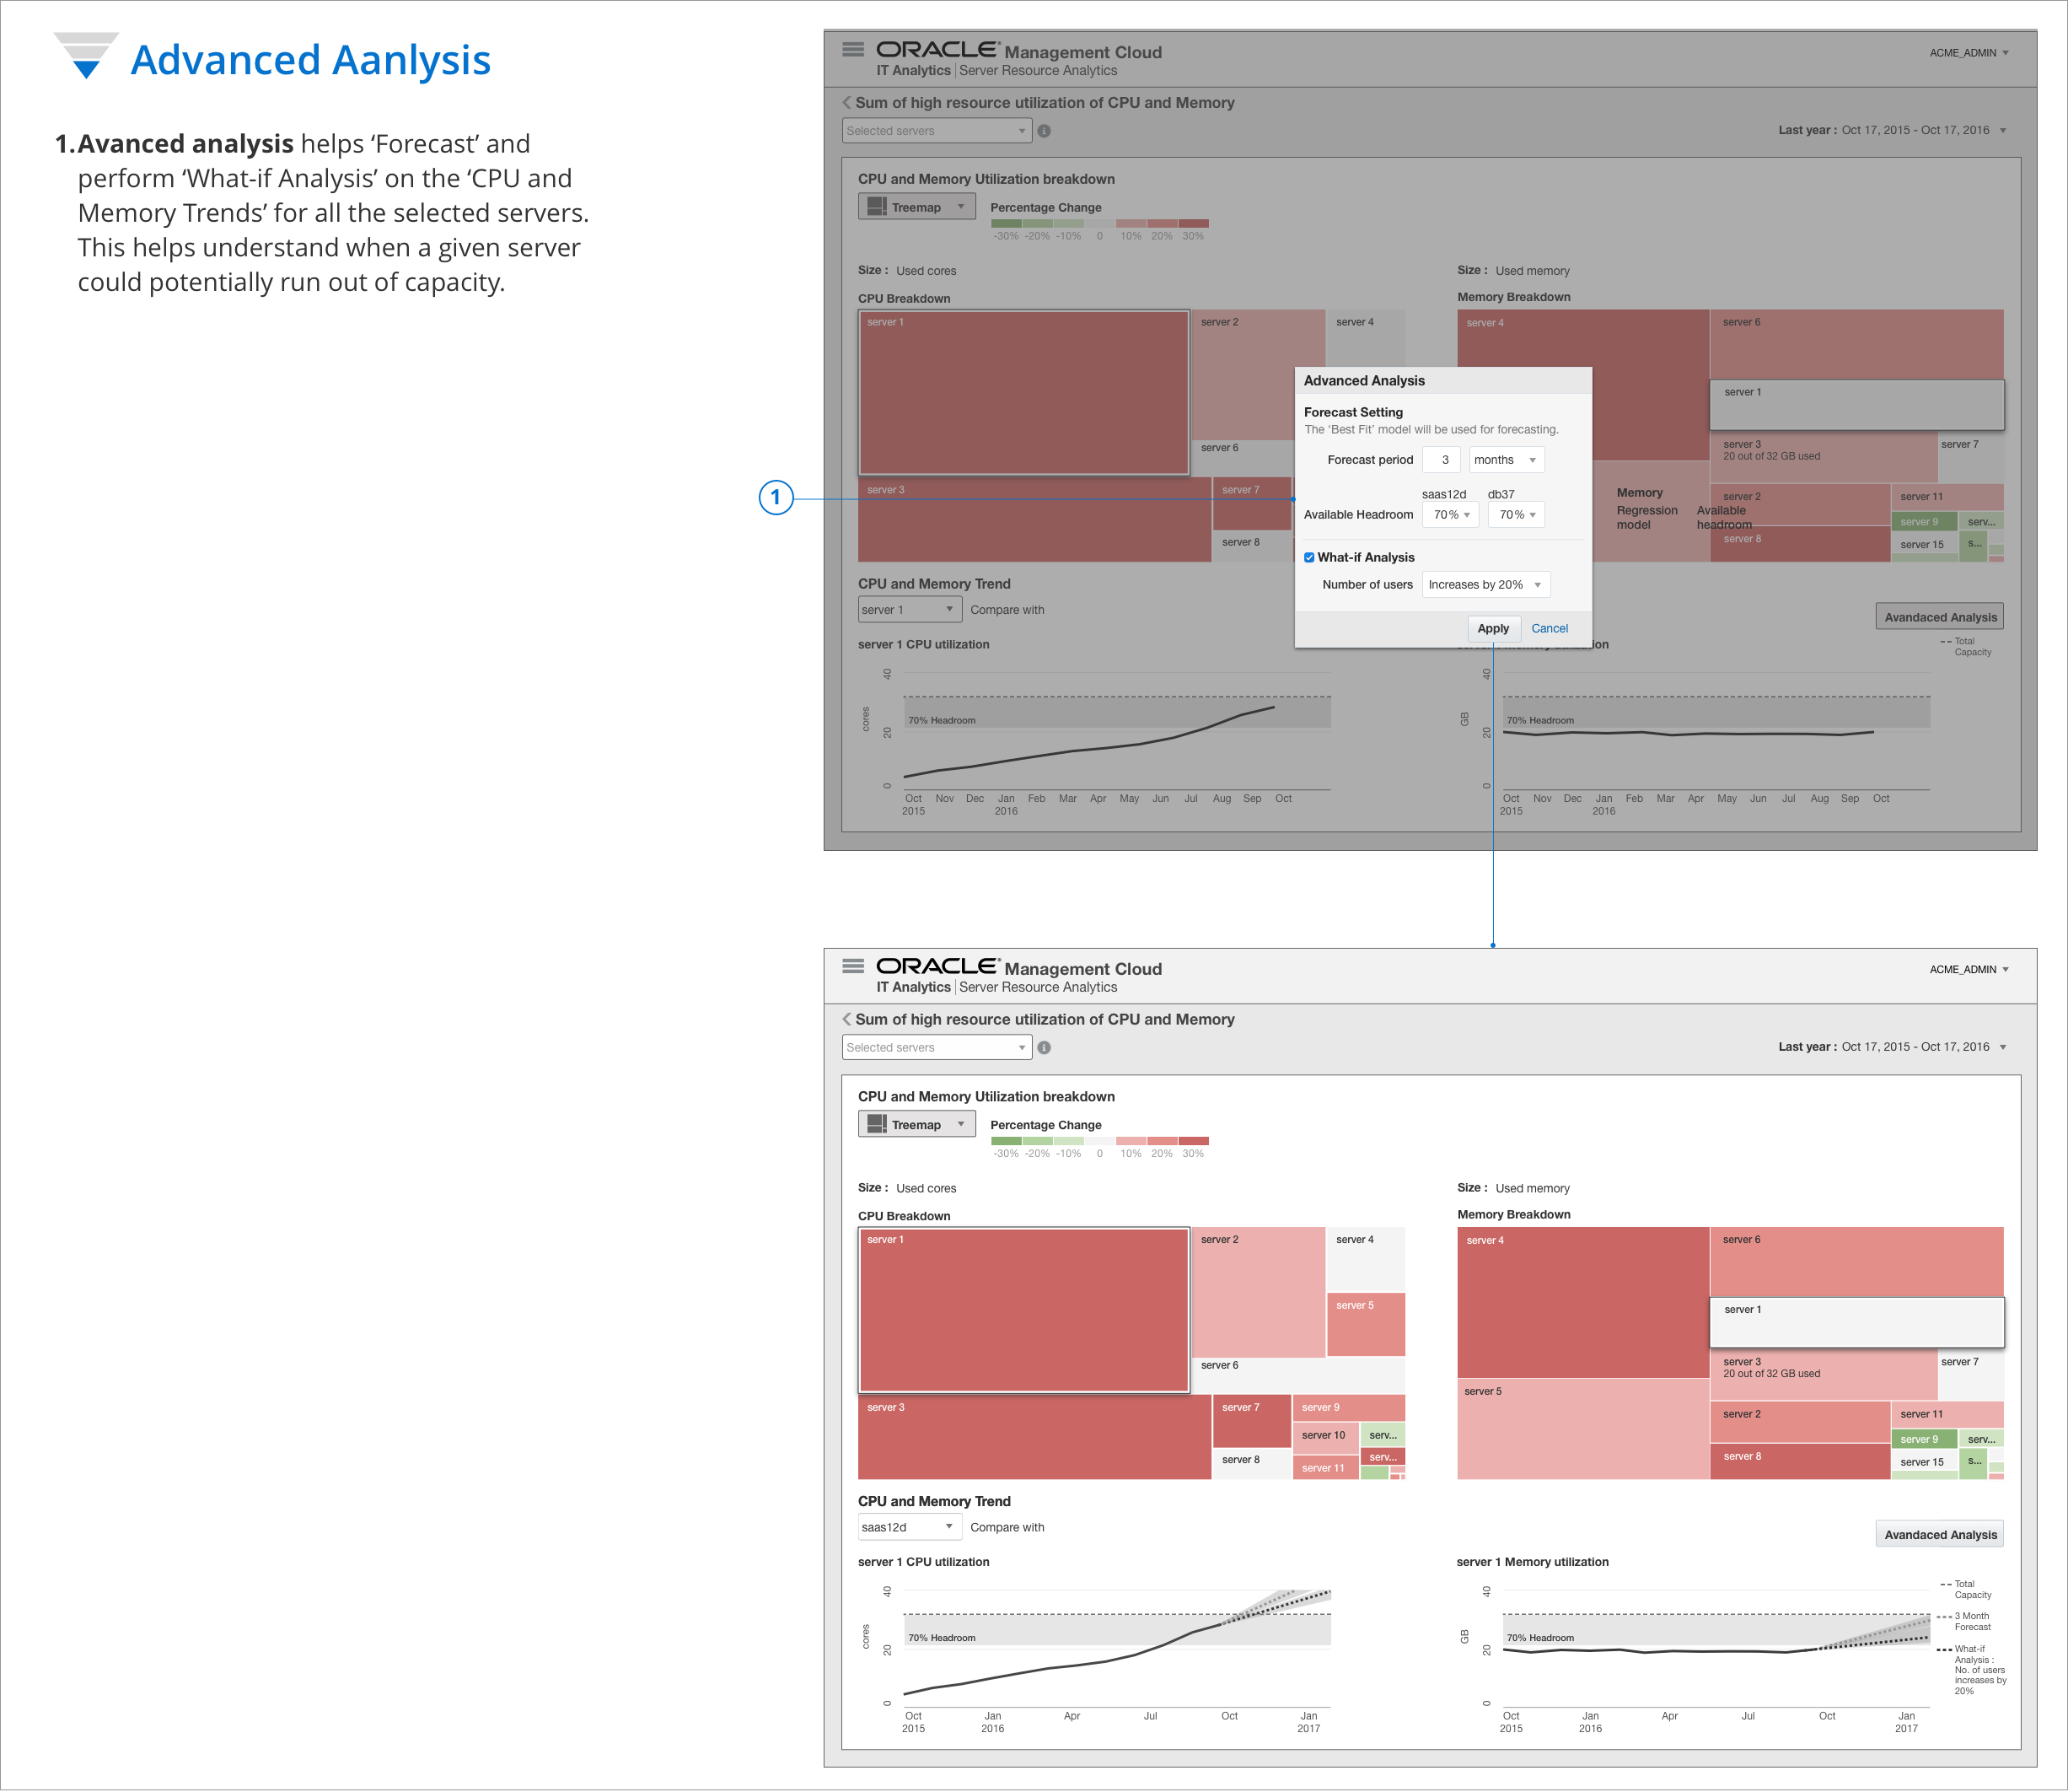This screenshot has height=1792, width=2068.
Task: Select server 7 tile in lower CPU Breakdown
Action: pyautogui.click(x=1251, y=1421)
